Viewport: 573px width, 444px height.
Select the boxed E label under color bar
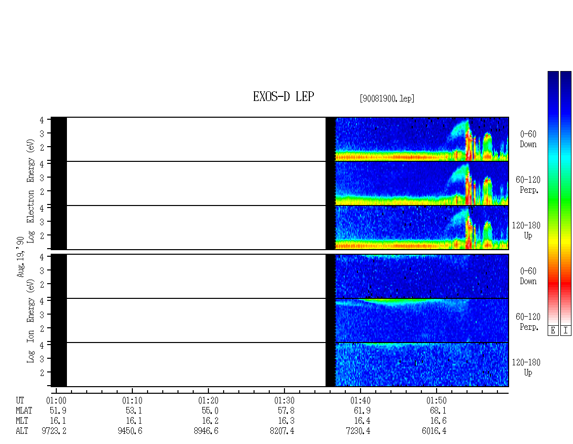click(x=553, y=331)
